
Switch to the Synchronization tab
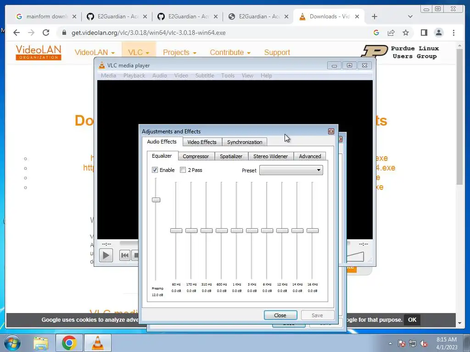[x=245, y=142]
